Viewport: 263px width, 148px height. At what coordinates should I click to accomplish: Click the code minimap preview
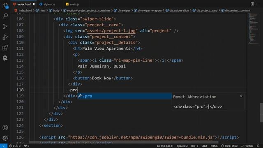[253, 28]
